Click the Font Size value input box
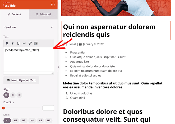The height and width of the screenshot is (124, 175). coord(48,108)
